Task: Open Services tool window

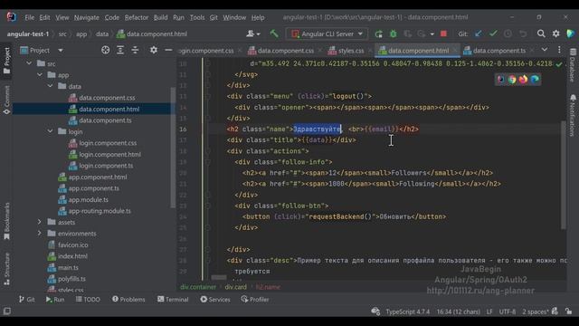Action: tap(215, 300)
